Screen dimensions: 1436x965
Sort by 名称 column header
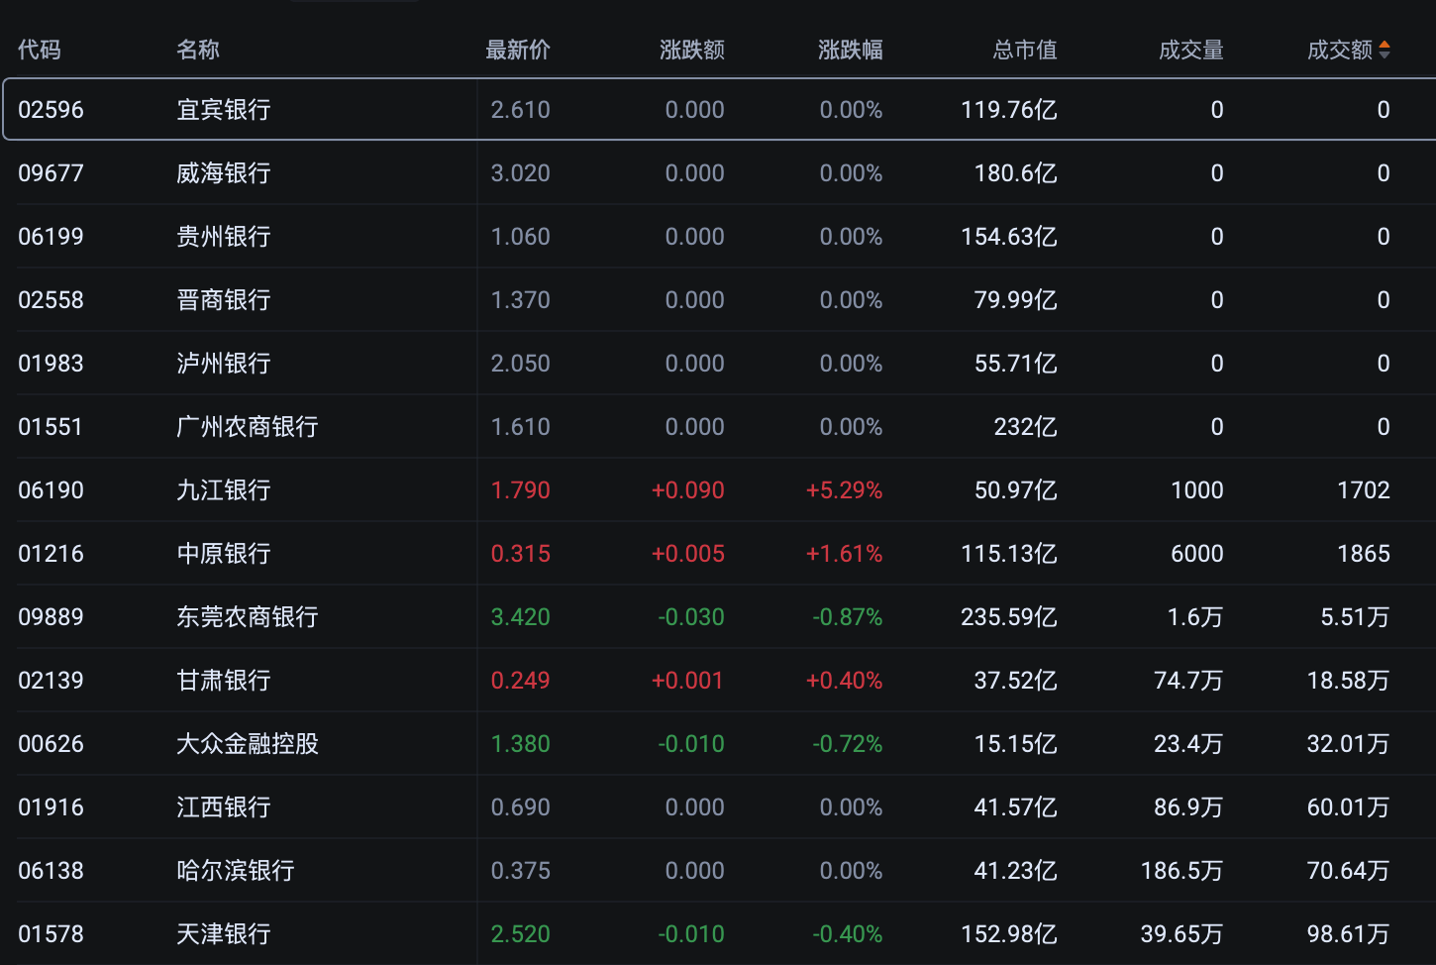point(198,50)
